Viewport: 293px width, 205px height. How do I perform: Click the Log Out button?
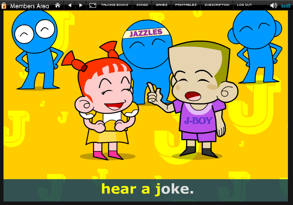coord(244,5)
